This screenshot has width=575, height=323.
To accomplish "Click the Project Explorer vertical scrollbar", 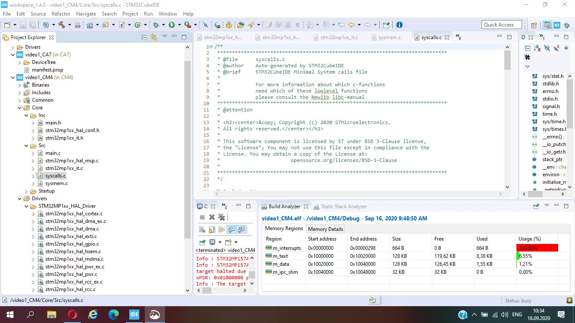I will pyautogui.click(x=188, y=149).
